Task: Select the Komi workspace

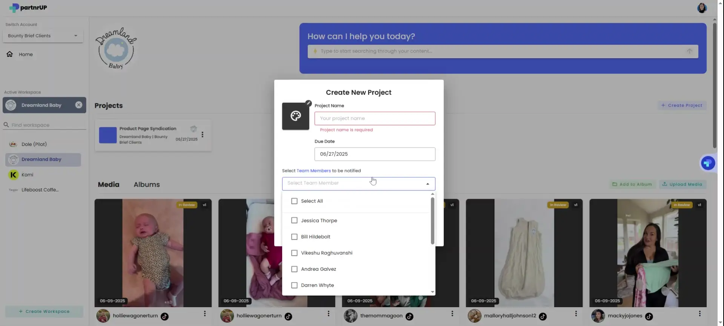Action: 43,175
